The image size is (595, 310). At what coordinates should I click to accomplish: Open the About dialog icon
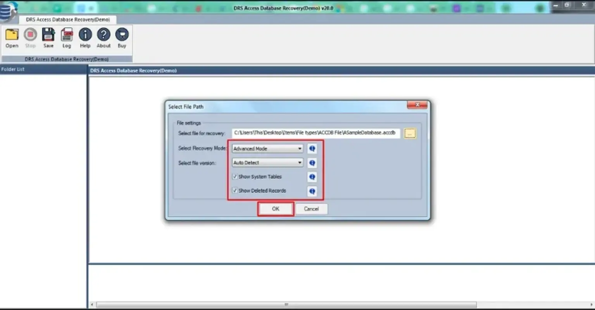pos(103,37)
